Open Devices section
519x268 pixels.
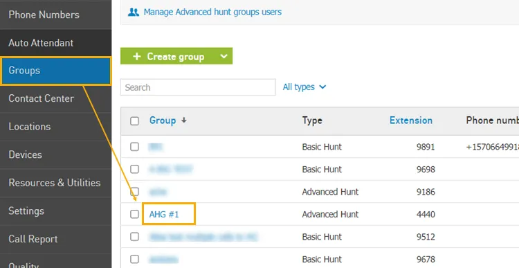tap(55, 154)
